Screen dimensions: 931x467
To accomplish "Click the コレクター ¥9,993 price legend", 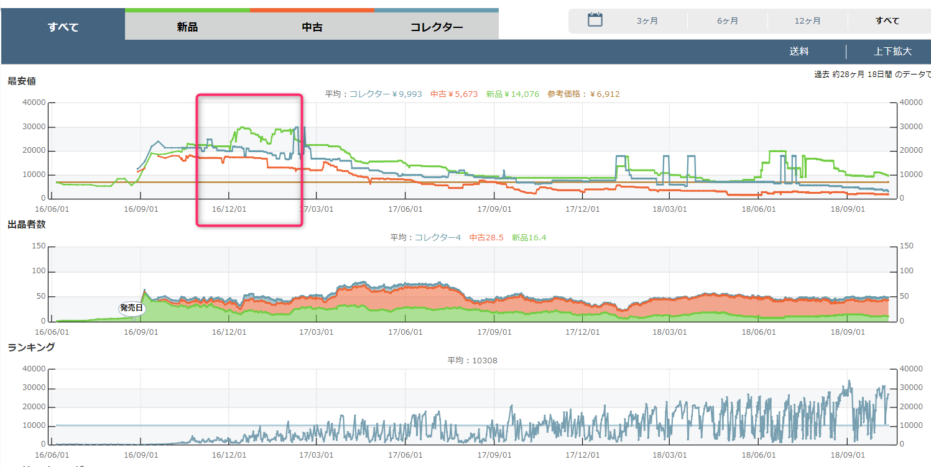I will point(385,94).
